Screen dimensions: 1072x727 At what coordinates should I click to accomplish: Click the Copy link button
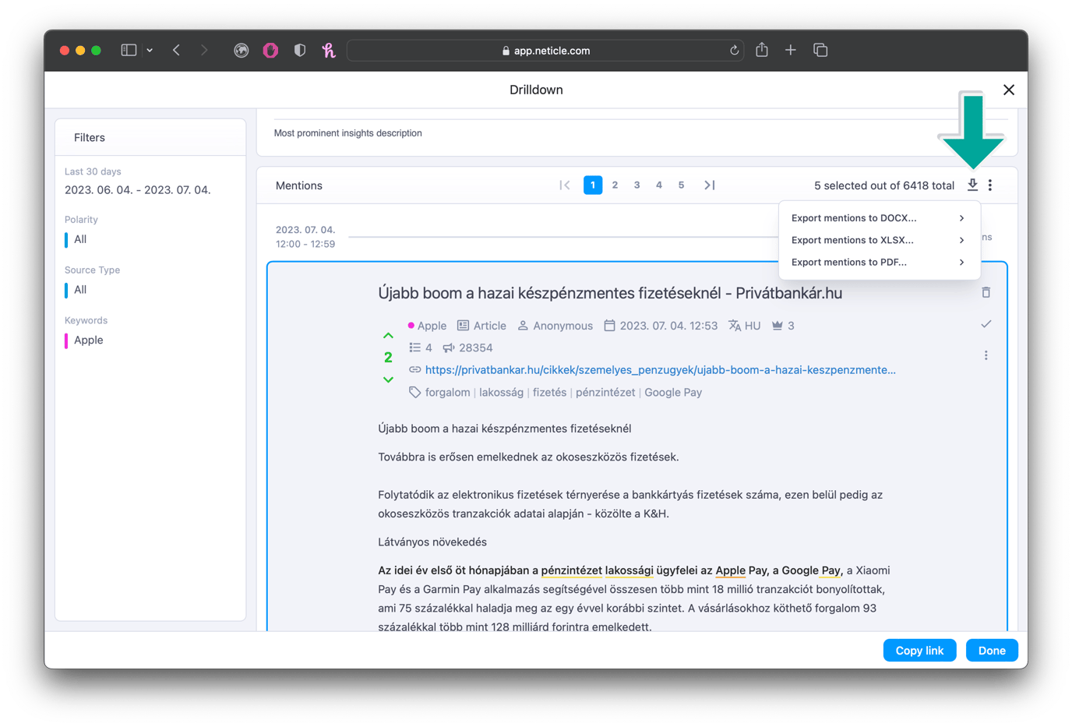click(919, 650)
